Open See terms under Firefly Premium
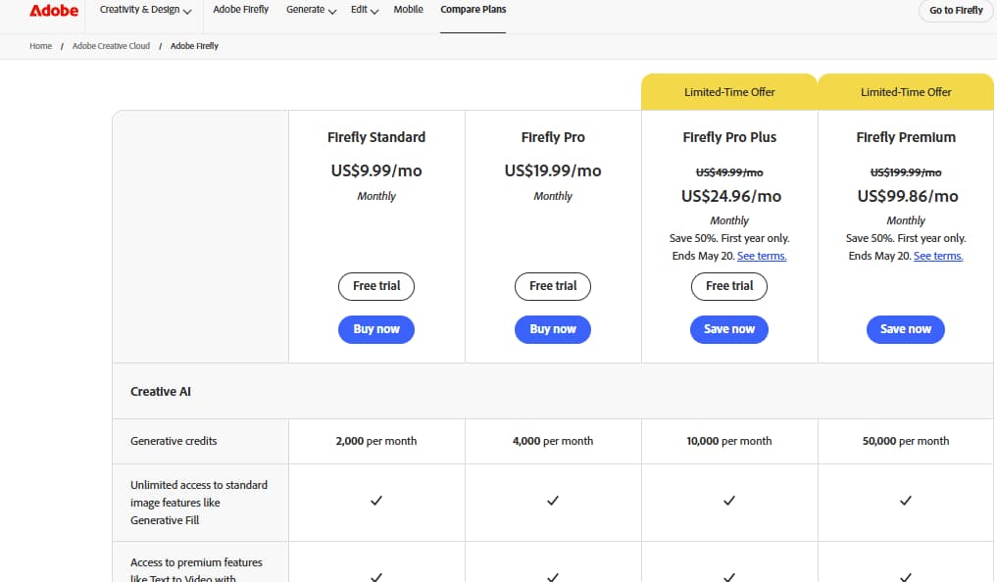 (938, 256)
